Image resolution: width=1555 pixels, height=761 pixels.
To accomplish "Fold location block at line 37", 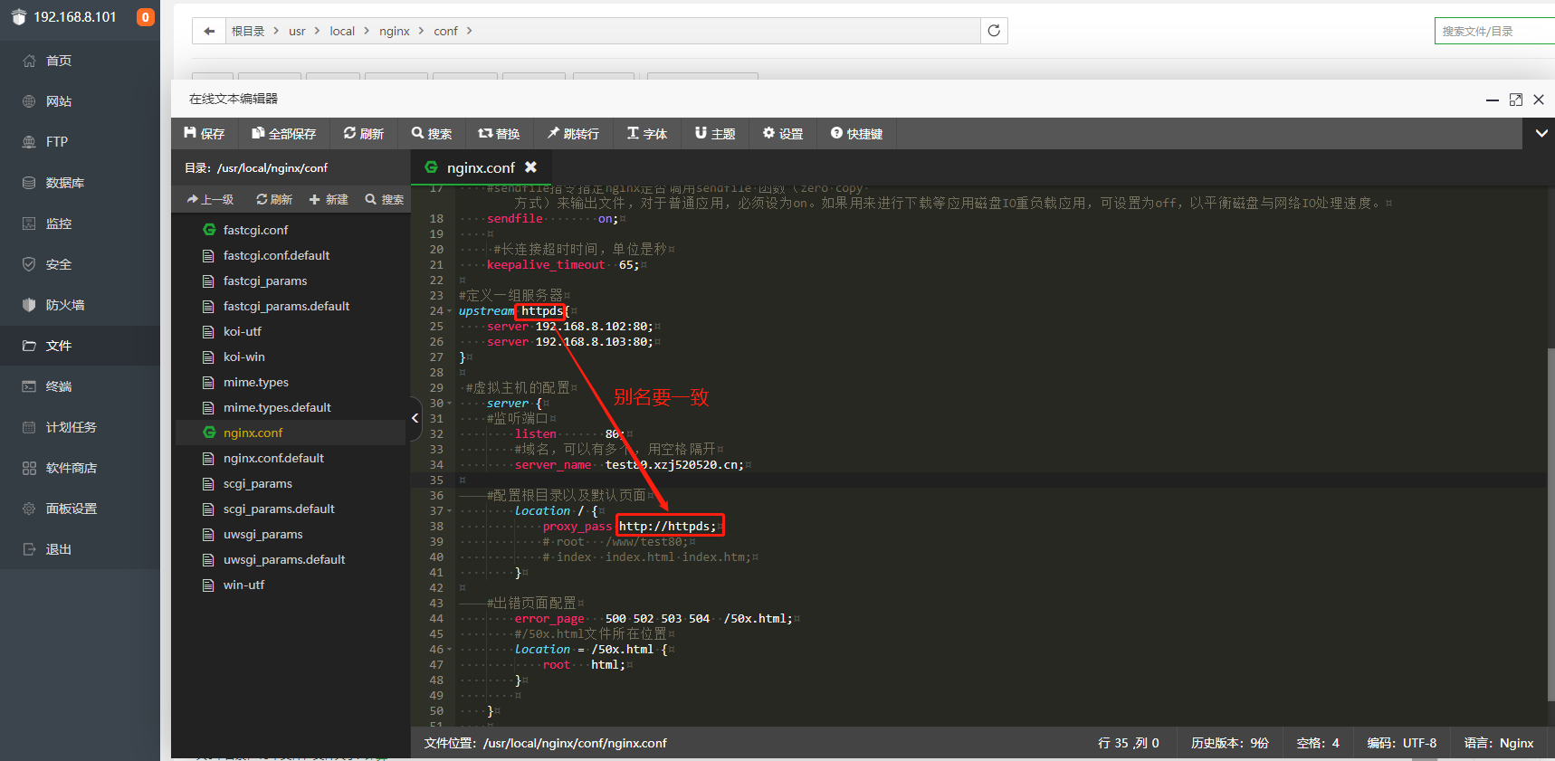I will coord(449,511).
